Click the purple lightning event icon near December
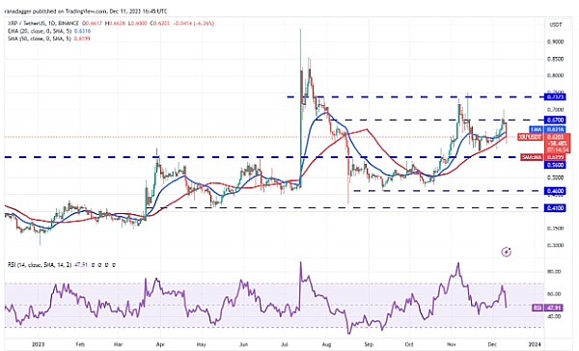Screen dimensions: 579x351 507,252
